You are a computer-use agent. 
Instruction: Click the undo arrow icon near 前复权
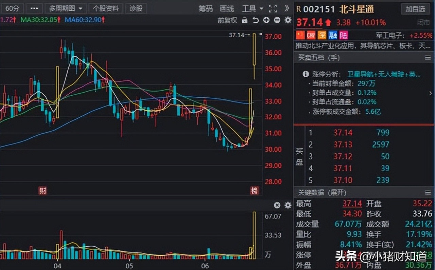(x=256, y=21)
